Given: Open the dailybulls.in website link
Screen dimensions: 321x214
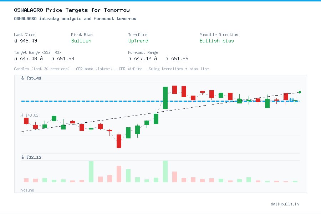Looking at the screenshot, I should (x=285, y=204).
